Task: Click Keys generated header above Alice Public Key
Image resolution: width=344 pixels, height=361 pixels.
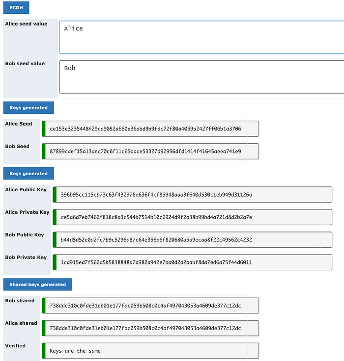Action: coord(29,174)
